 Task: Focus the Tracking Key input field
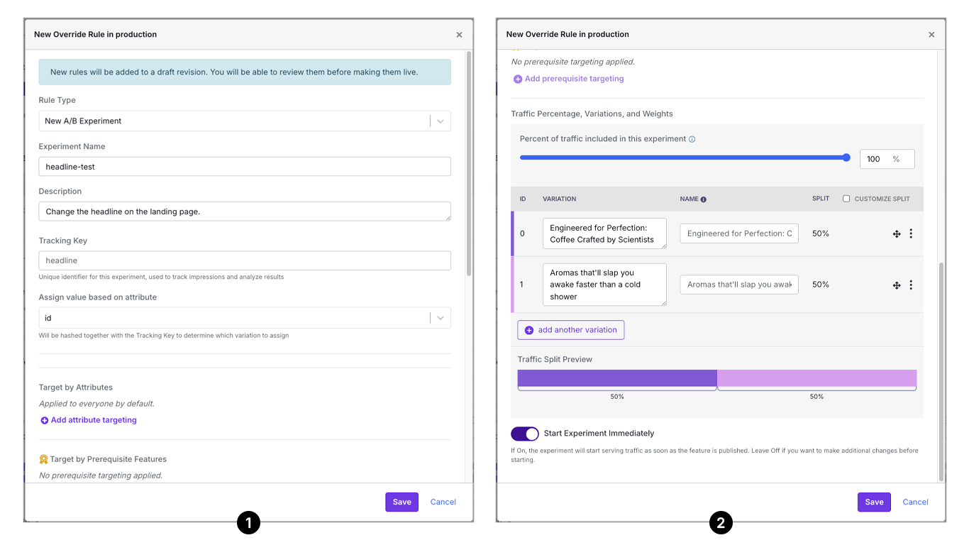click(244, 260)
